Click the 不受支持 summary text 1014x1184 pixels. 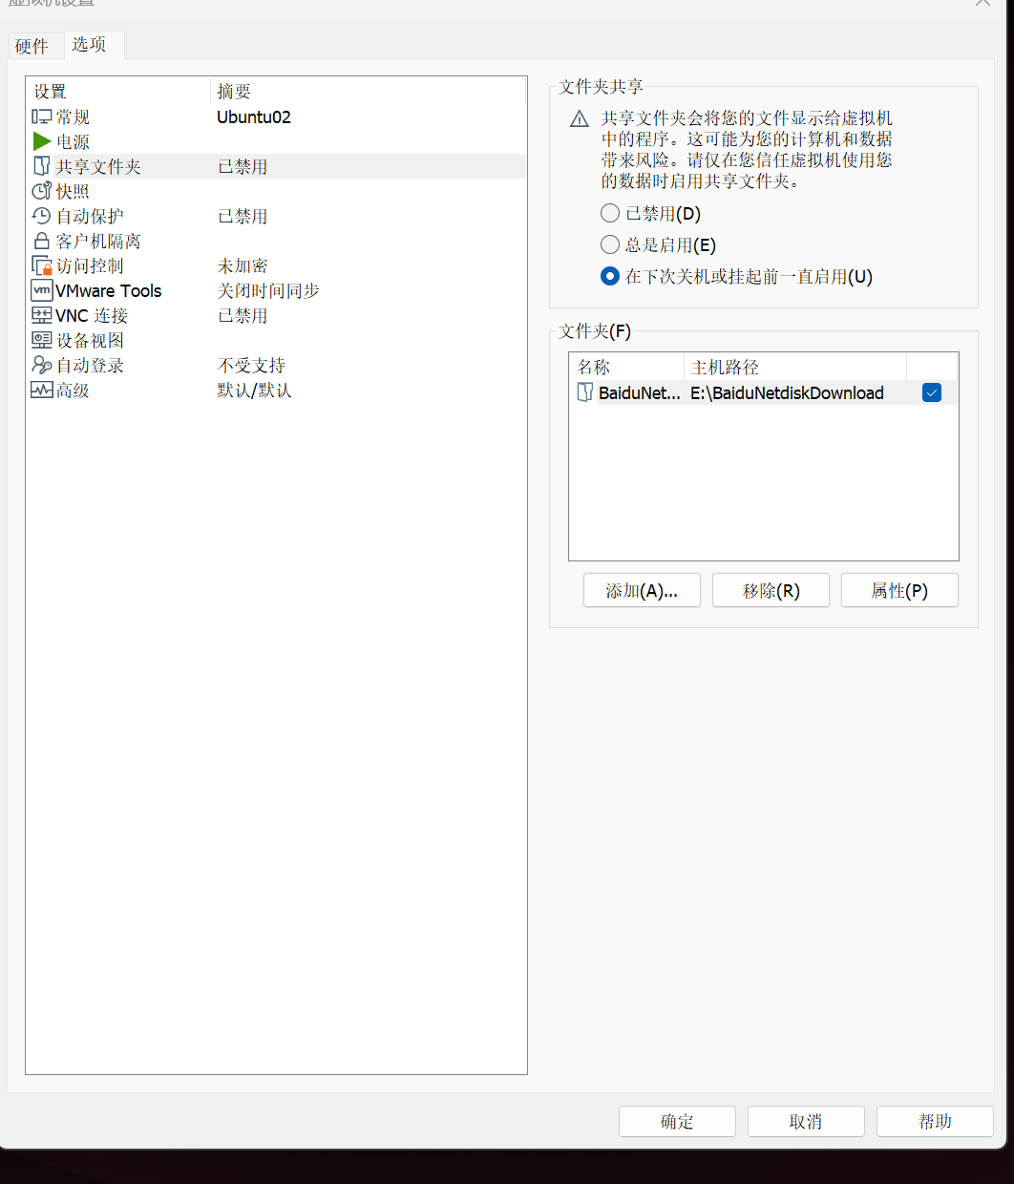pyautogui.click(x=251, y=365)
